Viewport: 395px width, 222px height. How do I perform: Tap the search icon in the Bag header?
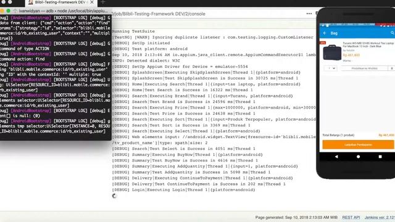393,33
